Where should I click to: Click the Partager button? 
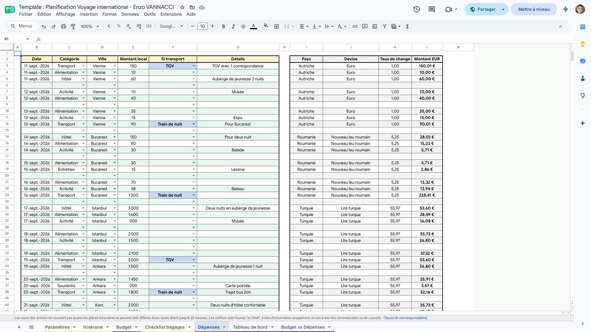[x=482, y=9]
